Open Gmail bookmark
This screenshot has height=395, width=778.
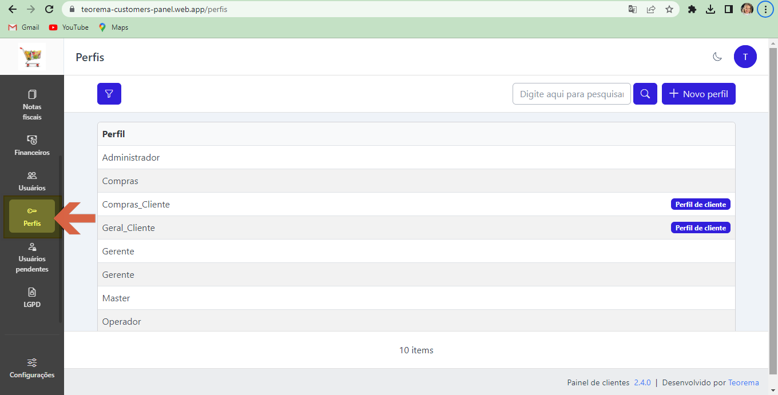(x=24, y=27)
